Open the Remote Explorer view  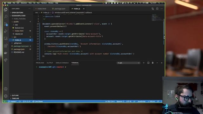click(x=6, y=38)
